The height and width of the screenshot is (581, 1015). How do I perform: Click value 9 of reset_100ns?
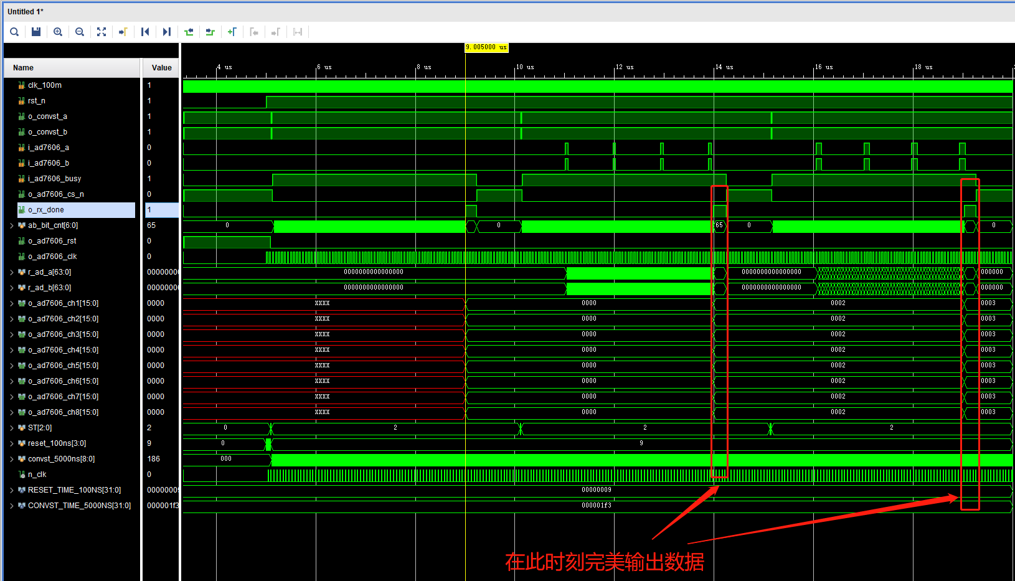point(149,443)
